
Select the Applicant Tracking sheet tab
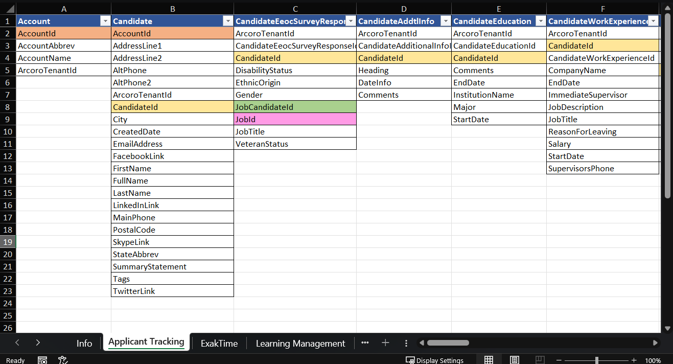146,342
